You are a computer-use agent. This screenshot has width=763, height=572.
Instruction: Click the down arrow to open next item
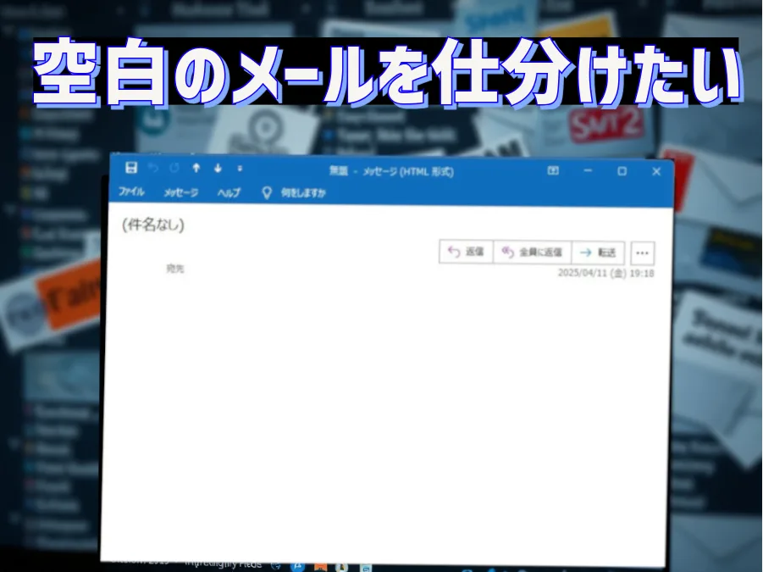click(217, 169)
